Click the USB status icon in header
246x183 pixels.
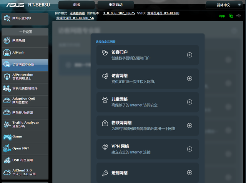tap(238, 16)
